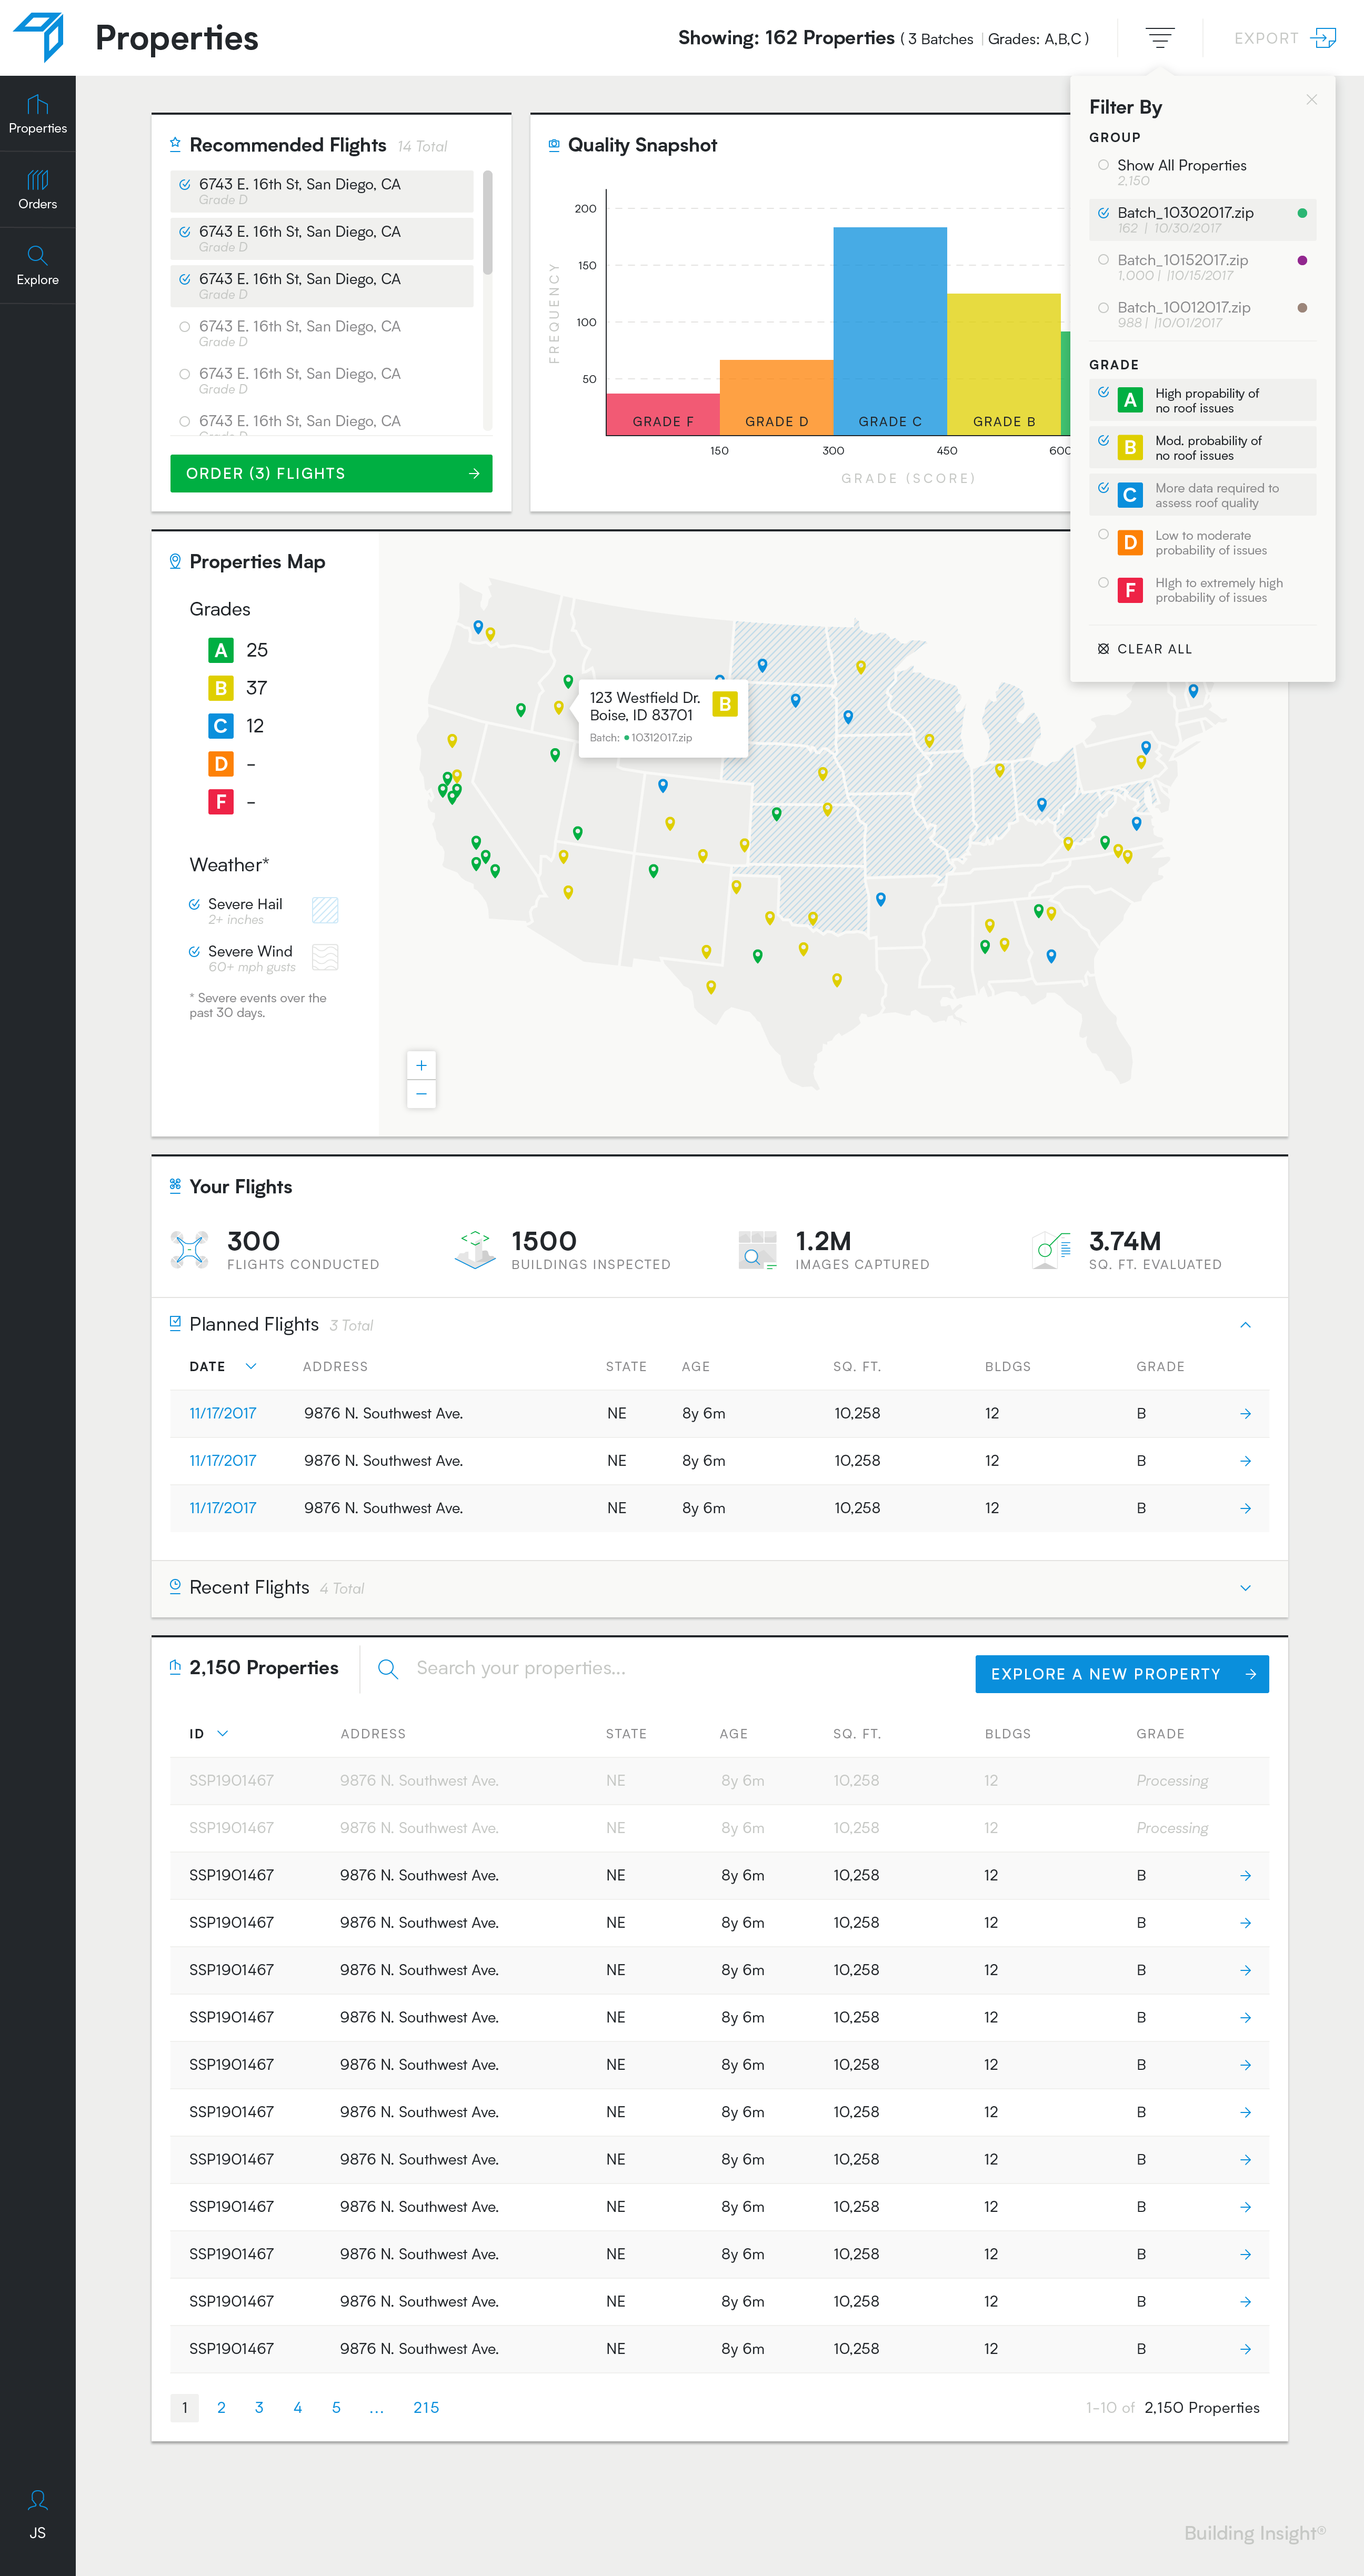Image resolution: width=1364 pixels, height=2576 pixels.
Task: Open the Orders sidebar section
Action: click(37, 189)
